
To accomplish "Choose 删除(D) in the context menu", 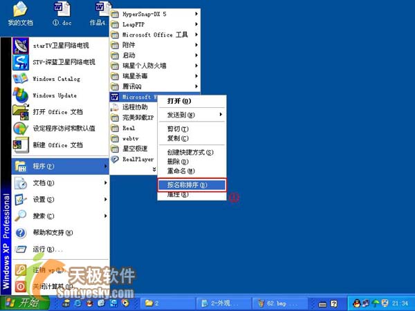I will click(x=192, y=162).
